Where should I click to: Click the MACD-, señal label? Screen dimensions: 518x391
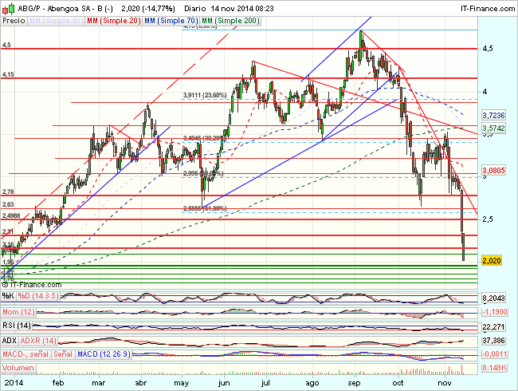click(x=26, y=354)
